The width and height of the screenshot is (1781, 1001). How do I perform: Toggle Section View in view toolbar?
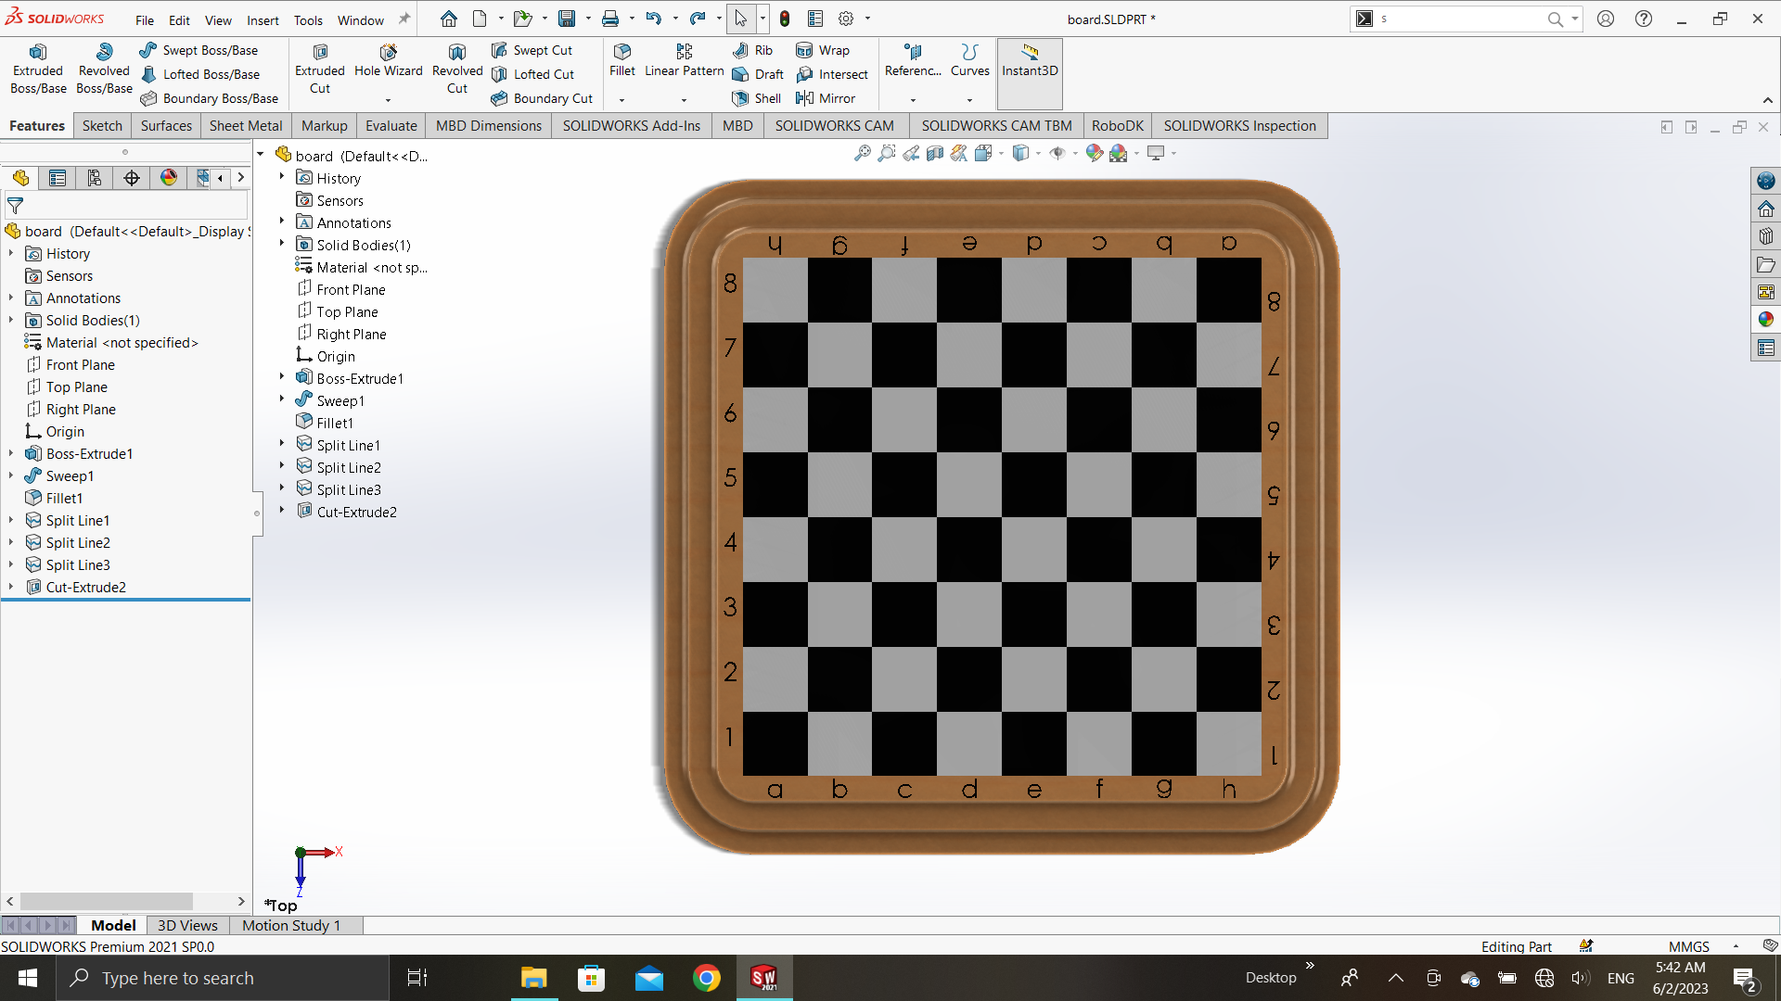[x=935, y=153]
